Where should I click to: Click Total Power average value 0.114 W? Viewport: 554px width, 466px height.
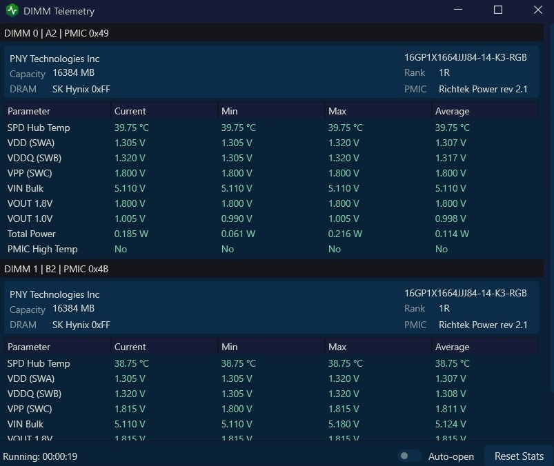[x=452, y=234]
